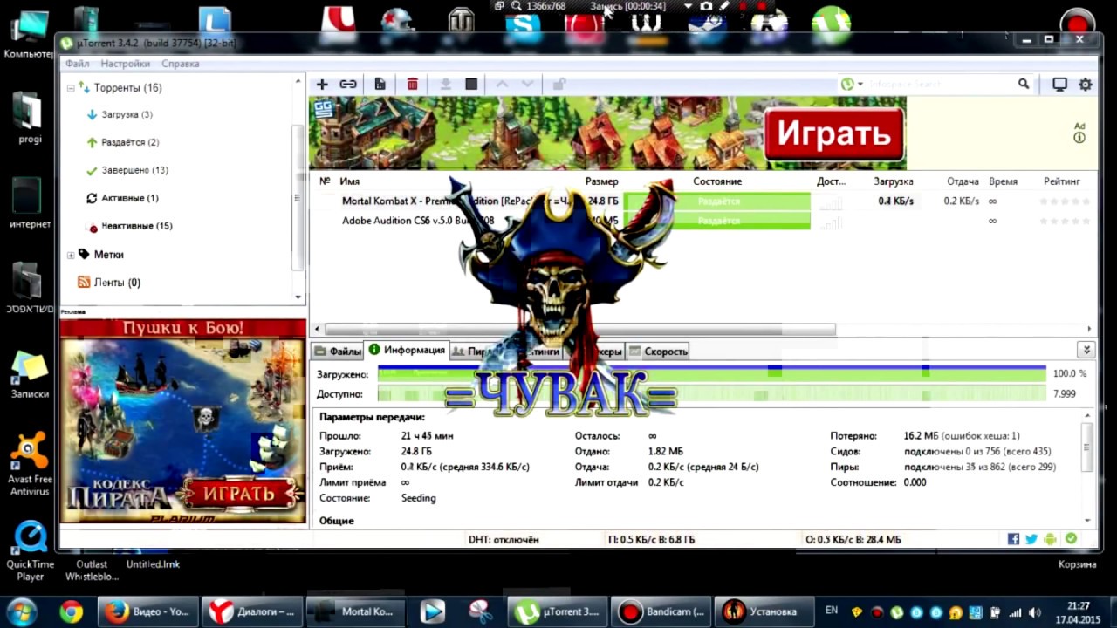Image resolution: width=1117 pixels, height=628 pixels.
Task: Click the Add Torrent from URL link icon
Action: coord(348,84)
